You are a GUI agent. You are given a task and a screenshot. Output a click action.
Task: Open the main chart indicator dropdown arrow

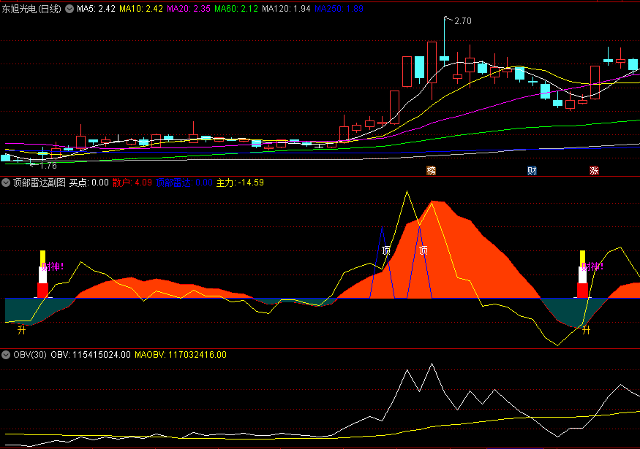click(x=69, y=9)
